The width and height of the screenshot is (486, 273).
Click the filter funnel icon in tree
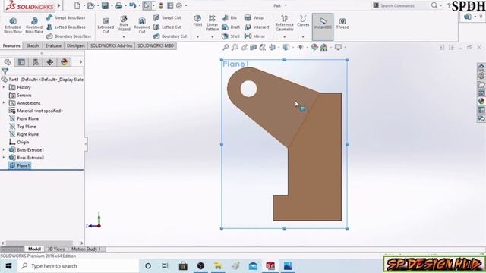(x=5, y=71)
